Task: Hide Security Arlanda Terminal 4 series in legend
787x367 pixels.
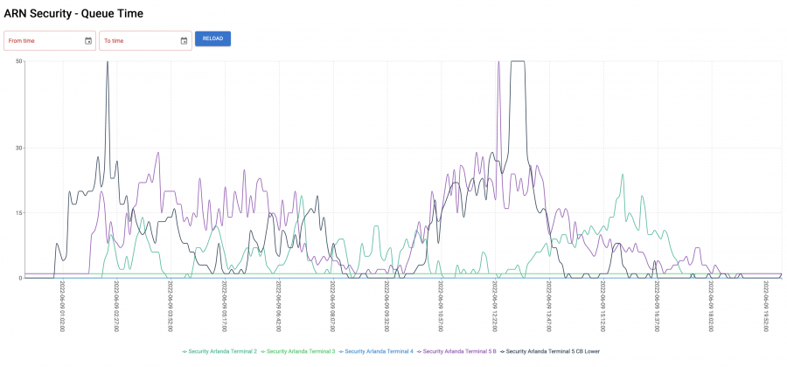Action: (376, 351)
